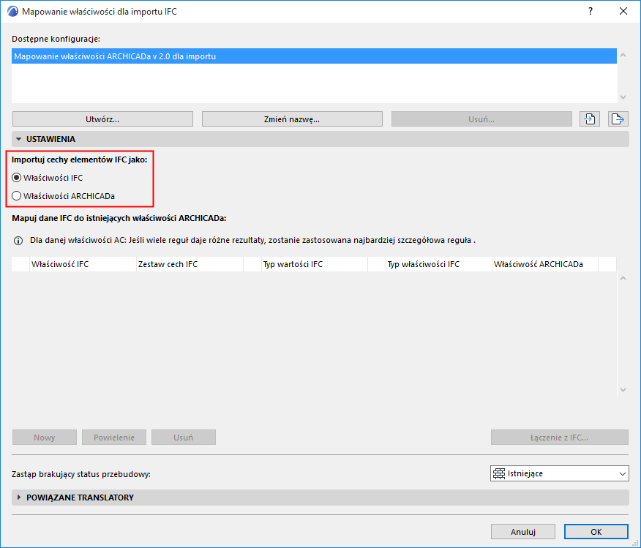Click the Anuluj button

pos(523,532)
